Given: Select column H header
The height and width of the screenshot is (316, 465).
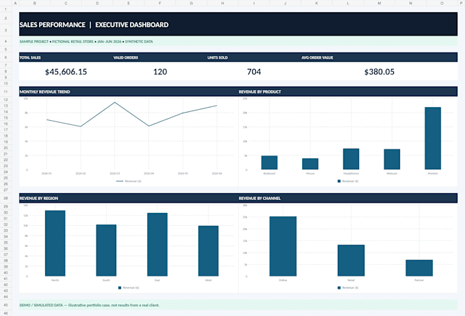Looking at the screenshot, I should pyautogui.click(x=222, y=3).
